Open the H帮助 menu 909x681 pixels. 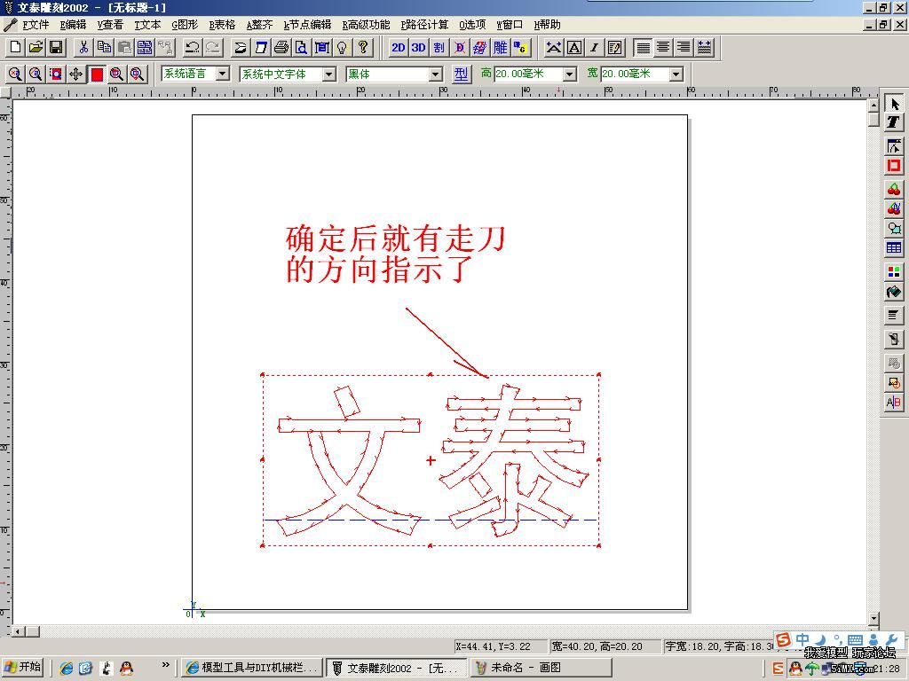click(547, 25)
